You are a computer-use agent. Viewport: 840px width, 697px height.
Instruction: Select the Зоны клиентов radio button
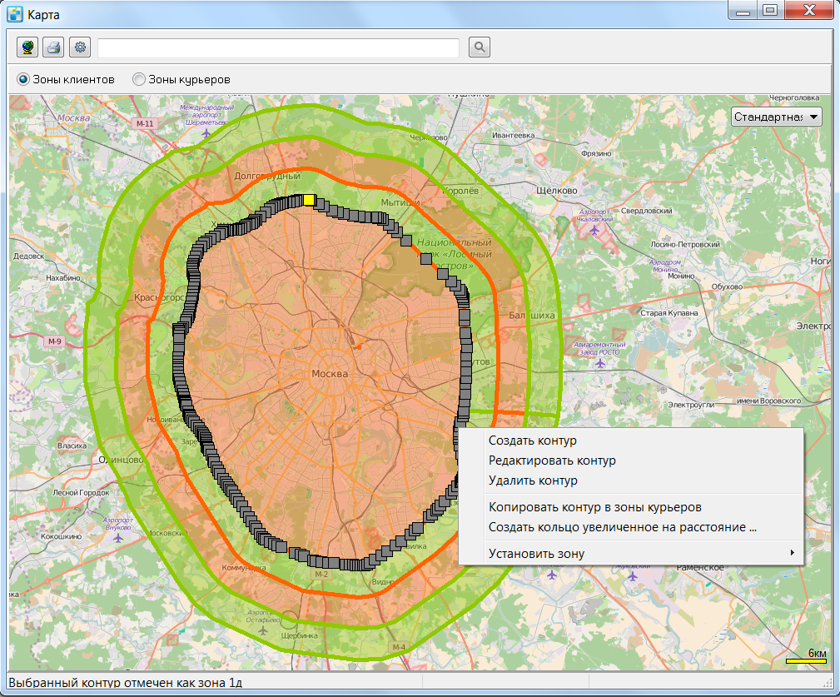(x=23, y=79)
